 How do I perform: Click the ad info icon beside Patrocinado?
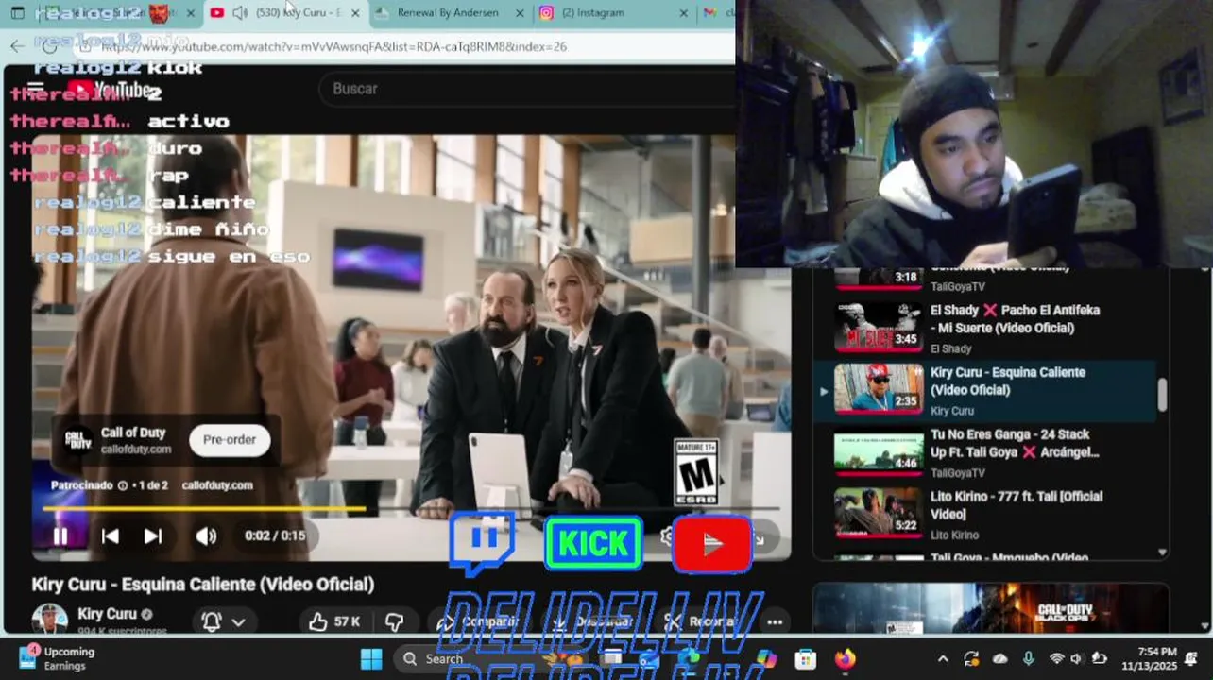tap(123, 485)
